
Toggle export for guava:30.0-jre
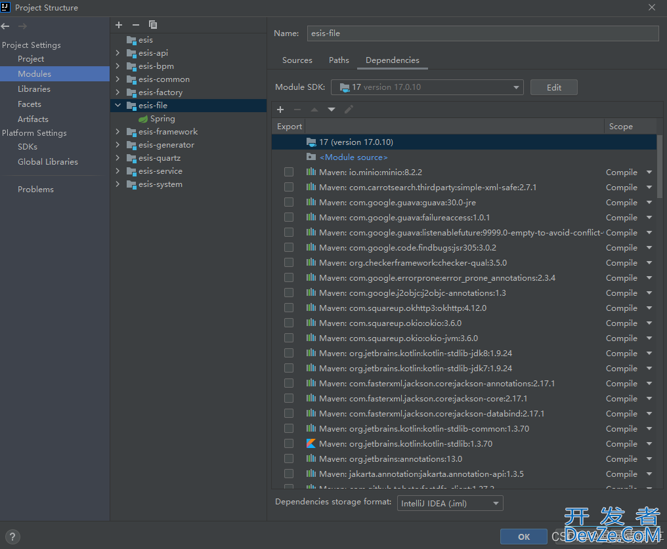click(x=289, y=202)
